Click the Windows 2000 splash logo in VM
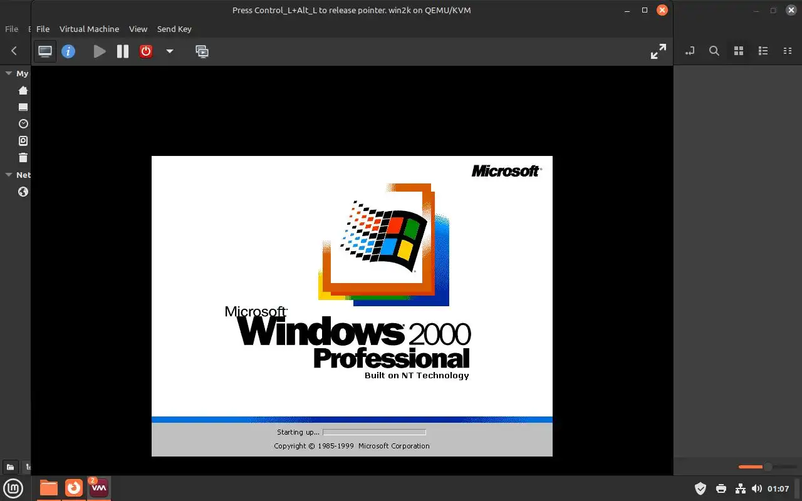The height and width of the screenshot is (501, 802). click(x=384, y=244)
